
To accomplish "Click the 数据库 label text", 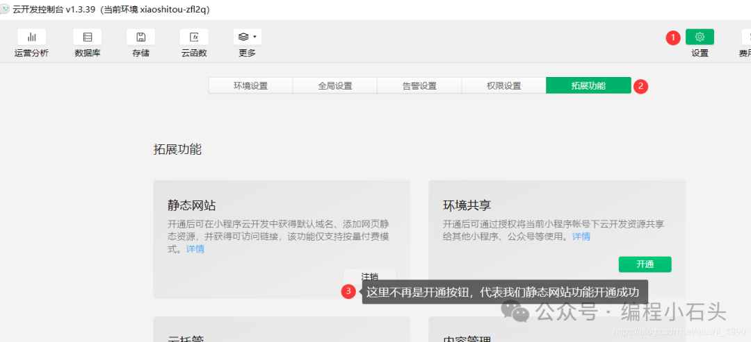I will point(88,53).
